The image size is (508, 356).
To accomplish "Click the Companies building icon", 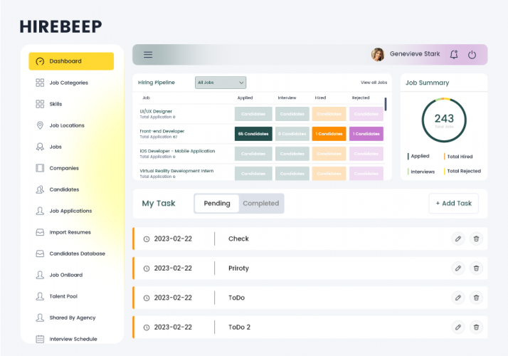I will tap(40, 168).
